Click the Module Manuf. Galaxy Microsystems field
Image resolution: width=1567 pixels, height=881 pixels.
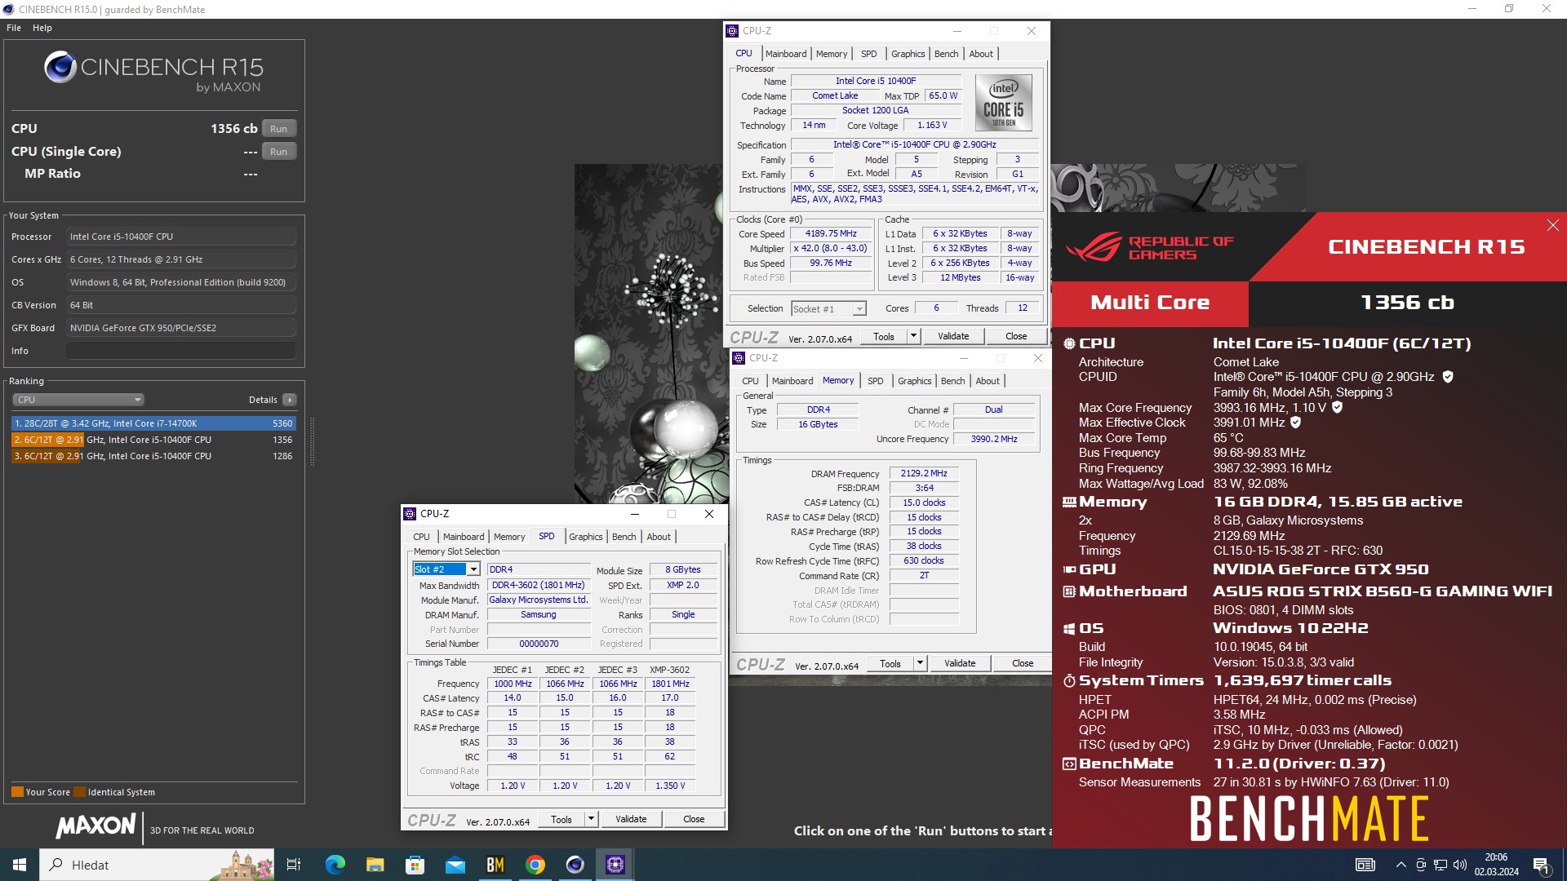coord(539,600)
